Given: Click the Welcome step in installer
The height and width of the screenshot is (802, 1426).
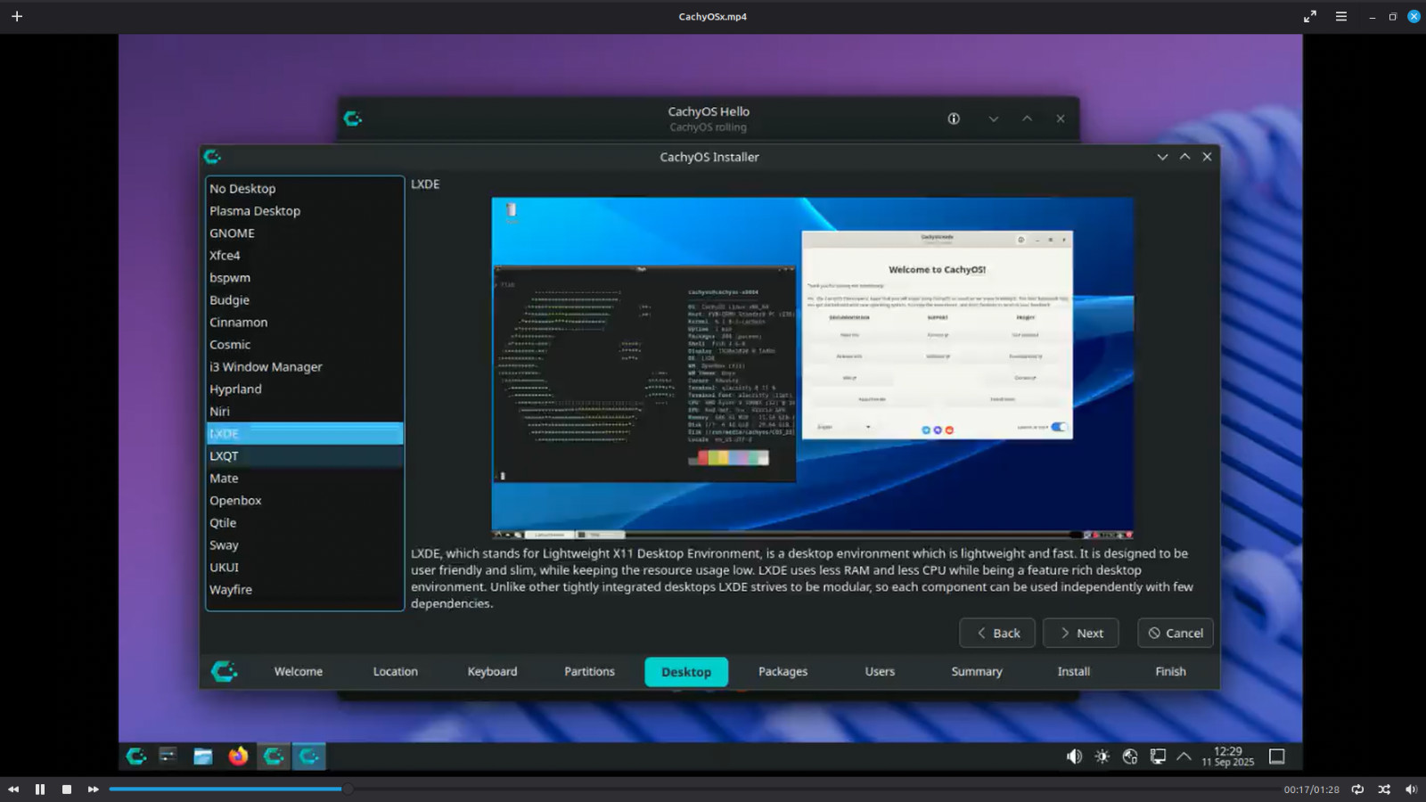Looking at the screenshot, I should 299,672.
